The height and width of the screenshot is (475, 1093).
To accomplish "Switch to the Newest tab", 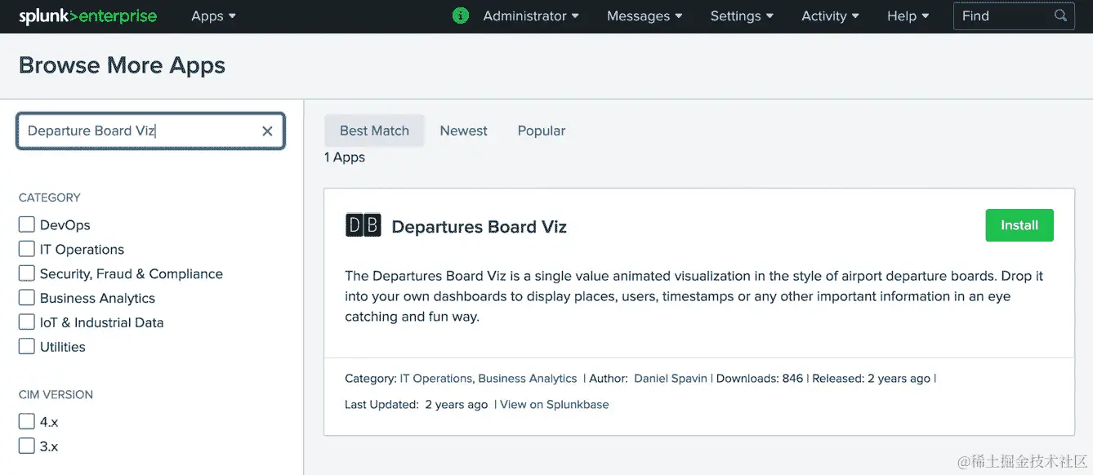I will [x=463, y=131].
